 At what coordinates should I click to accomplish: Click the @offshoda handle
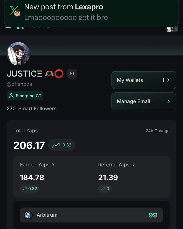(19, 84)
